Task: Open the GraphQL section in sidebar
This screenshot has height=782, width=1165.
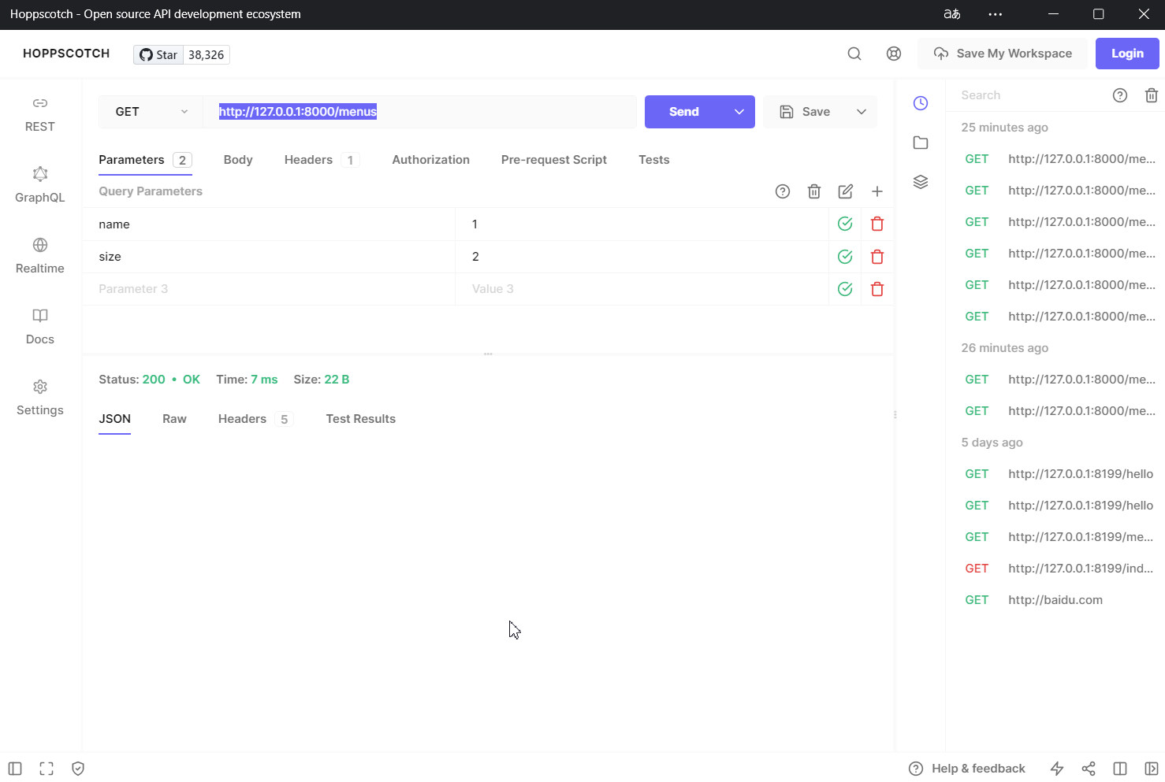Action: pos(40,186)
